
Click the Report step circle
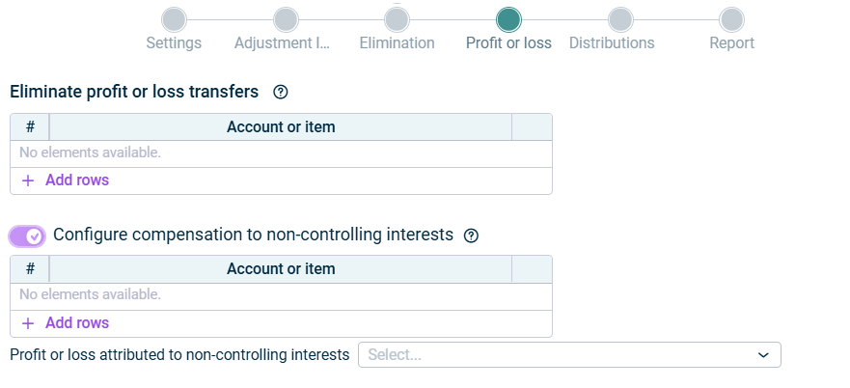click(x=731, y=19)
